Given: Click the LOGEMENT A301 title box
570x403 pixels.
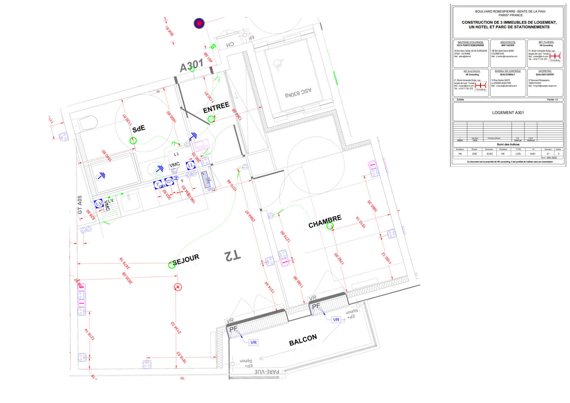Looking at the screenshot, I should [x=508, y=113].
